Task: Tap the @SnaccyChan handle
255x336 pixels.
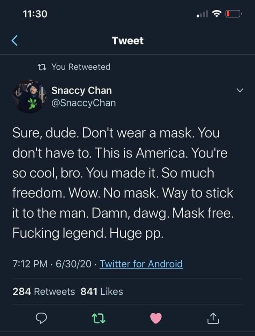Action: click(83, 103)
